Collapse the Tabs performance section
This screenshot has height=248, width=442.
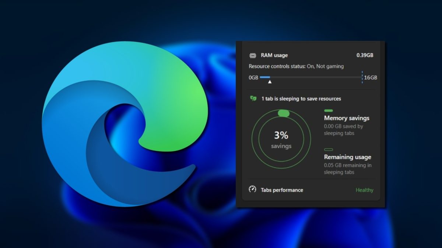pos(282,190)
